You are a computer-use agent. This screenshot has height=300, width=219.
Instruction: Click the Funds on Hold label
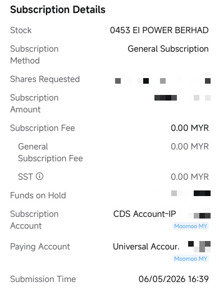pyautogui.click(x=38, y=196)
